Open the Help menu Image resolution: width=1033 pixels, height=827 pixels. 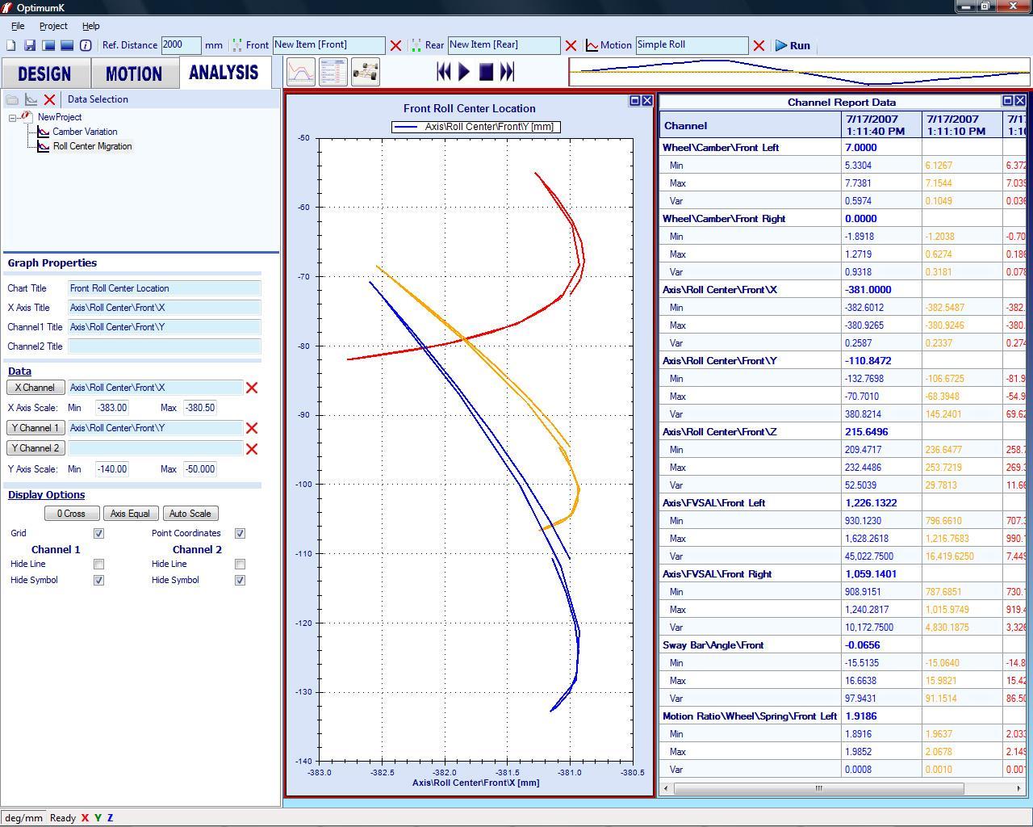tap(90, 26)
